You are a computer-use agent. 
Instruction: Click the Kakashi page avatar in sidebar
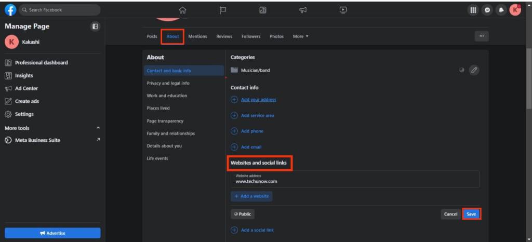click(11, 42)
